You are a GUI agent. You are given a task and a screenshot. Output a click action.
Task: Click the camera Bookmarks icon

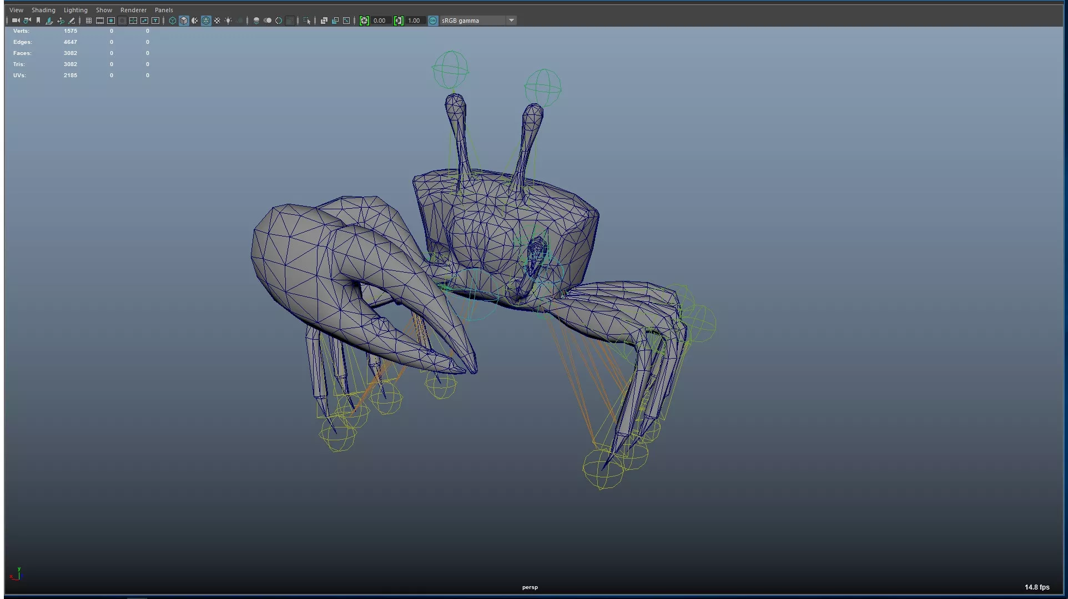(38, 21)
